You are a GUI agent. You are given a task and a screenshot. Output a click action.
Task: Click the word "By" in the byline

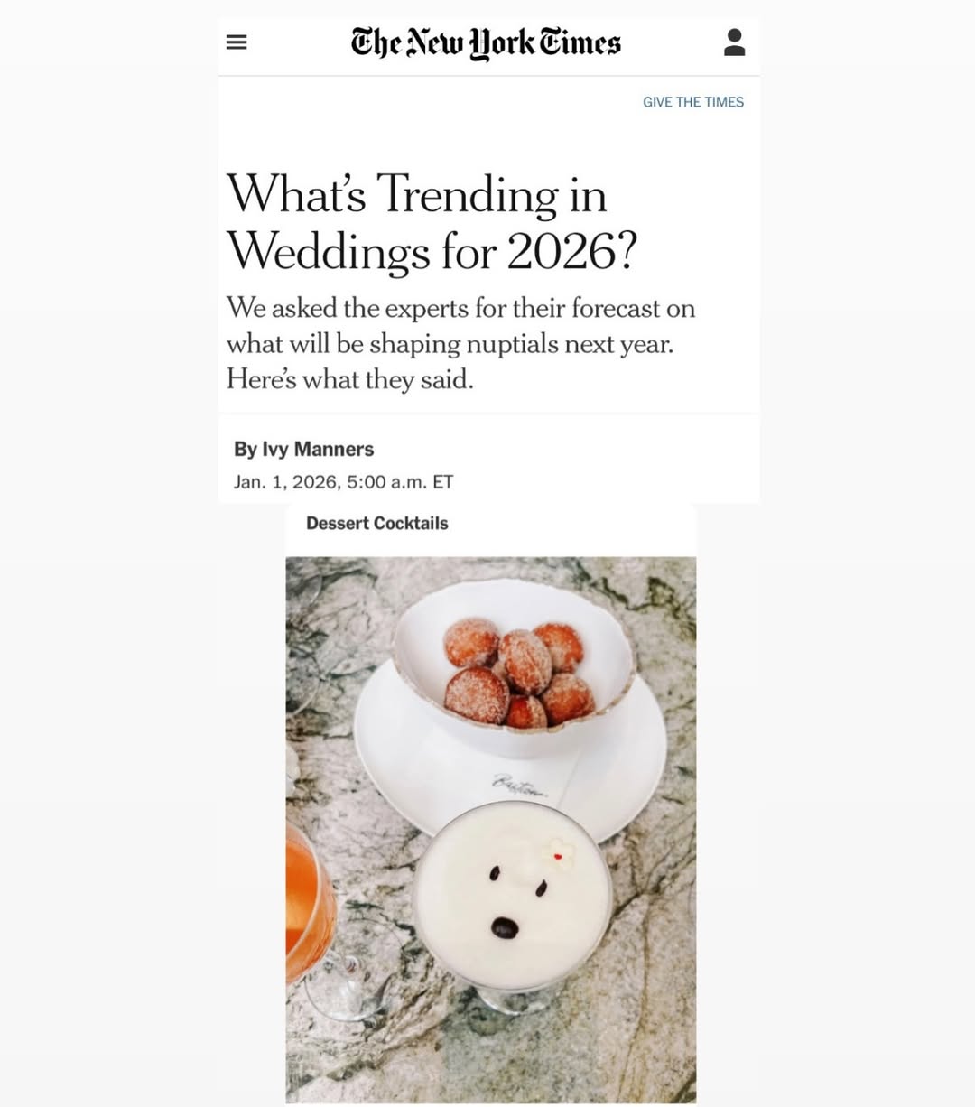(x=245, y=449)
